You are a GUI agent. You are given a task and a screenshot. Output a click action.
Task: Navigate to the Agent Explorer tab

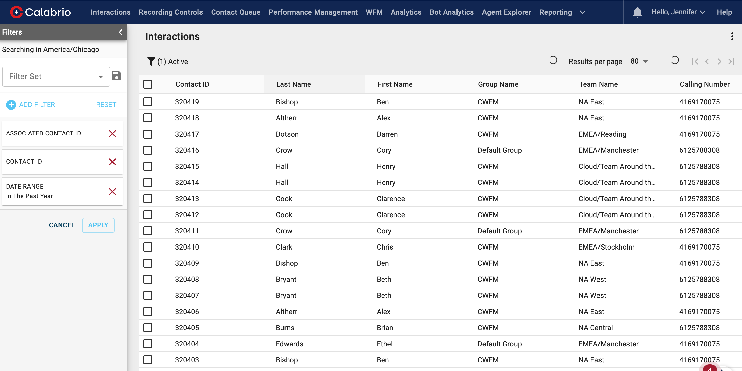(x=506, y=12)
